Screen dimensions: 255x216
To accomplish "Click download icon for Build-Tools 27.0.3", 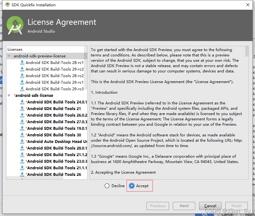I will tap(22, 122).
